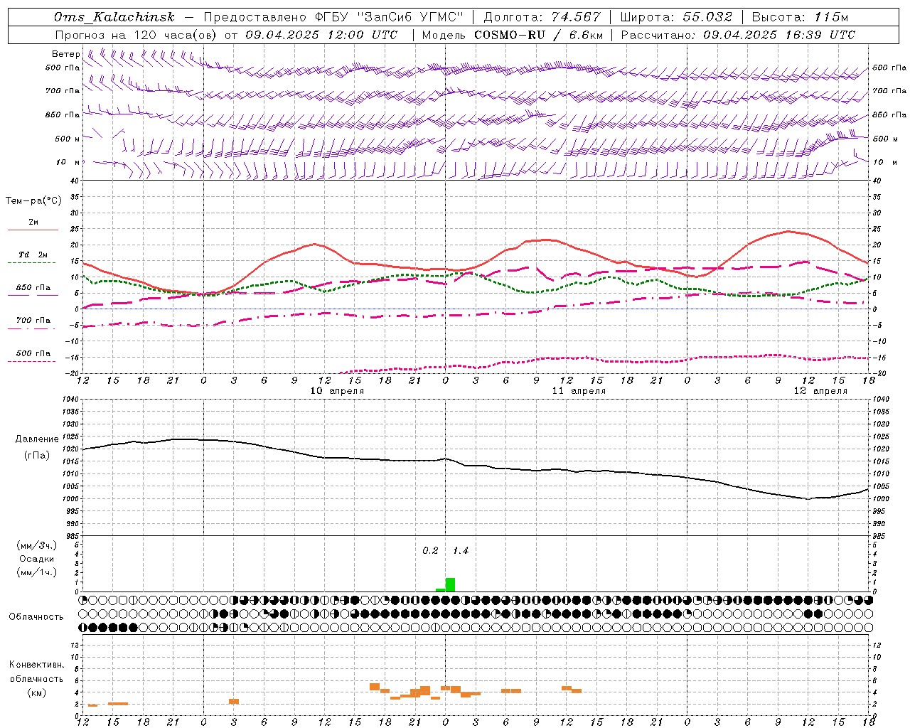Click the '0.2' precipitation amount value
Image resolution: width=910 pixels, height=728 pixels.
pos(430,551)
